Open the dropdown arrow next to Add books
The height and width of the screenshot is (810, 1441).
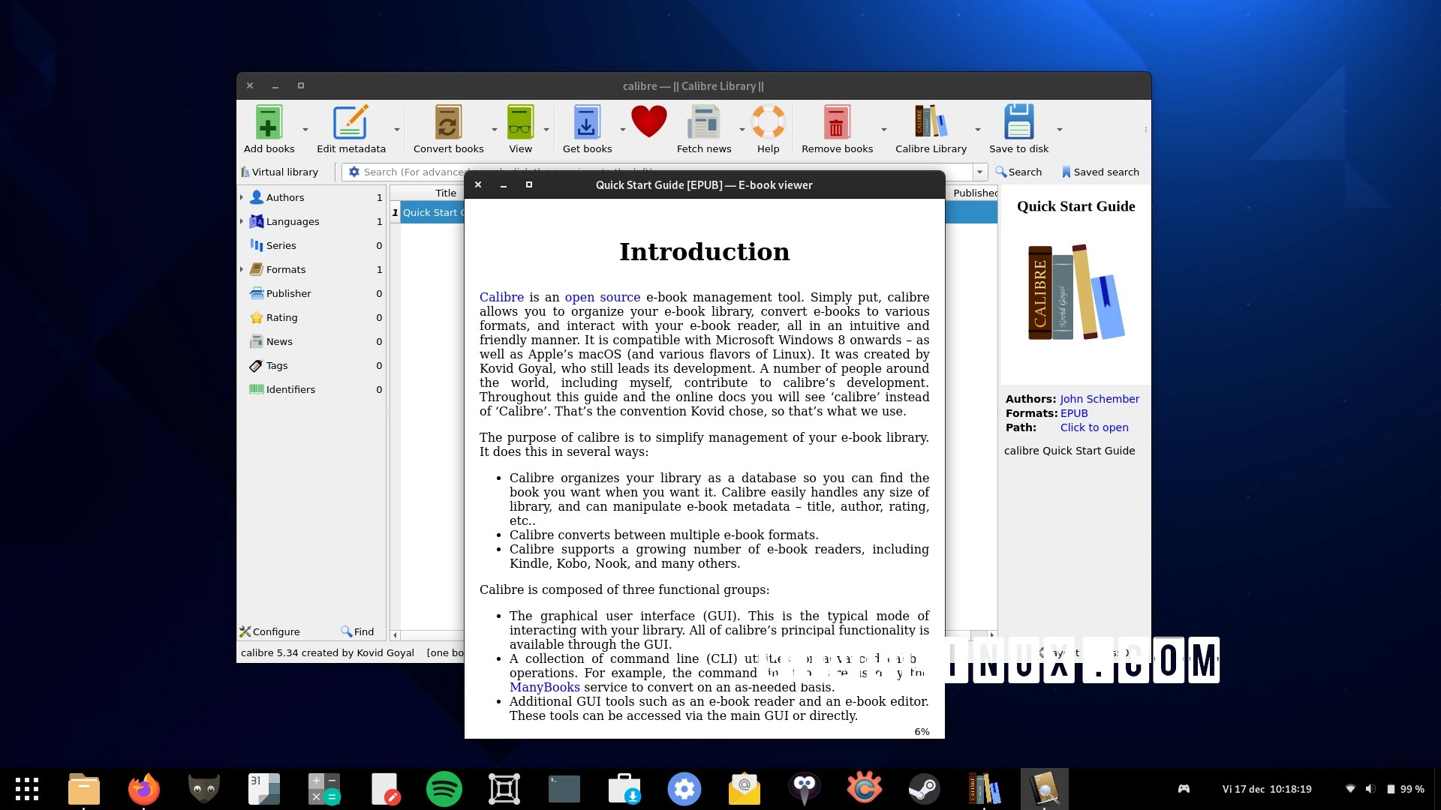pyautogui.click(x=305, y=129)
